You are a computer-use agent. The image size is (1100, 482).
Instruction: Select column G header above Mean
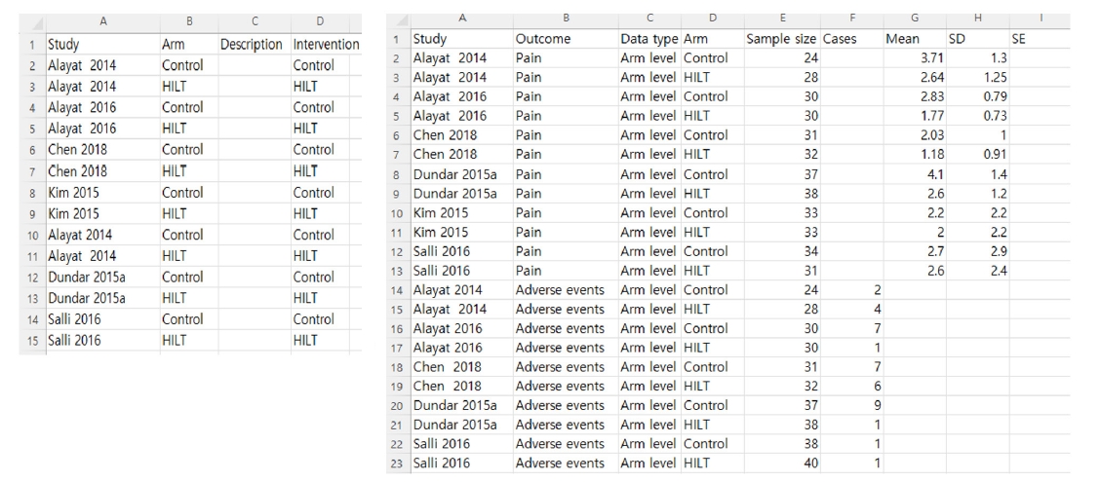pos(914,17)
